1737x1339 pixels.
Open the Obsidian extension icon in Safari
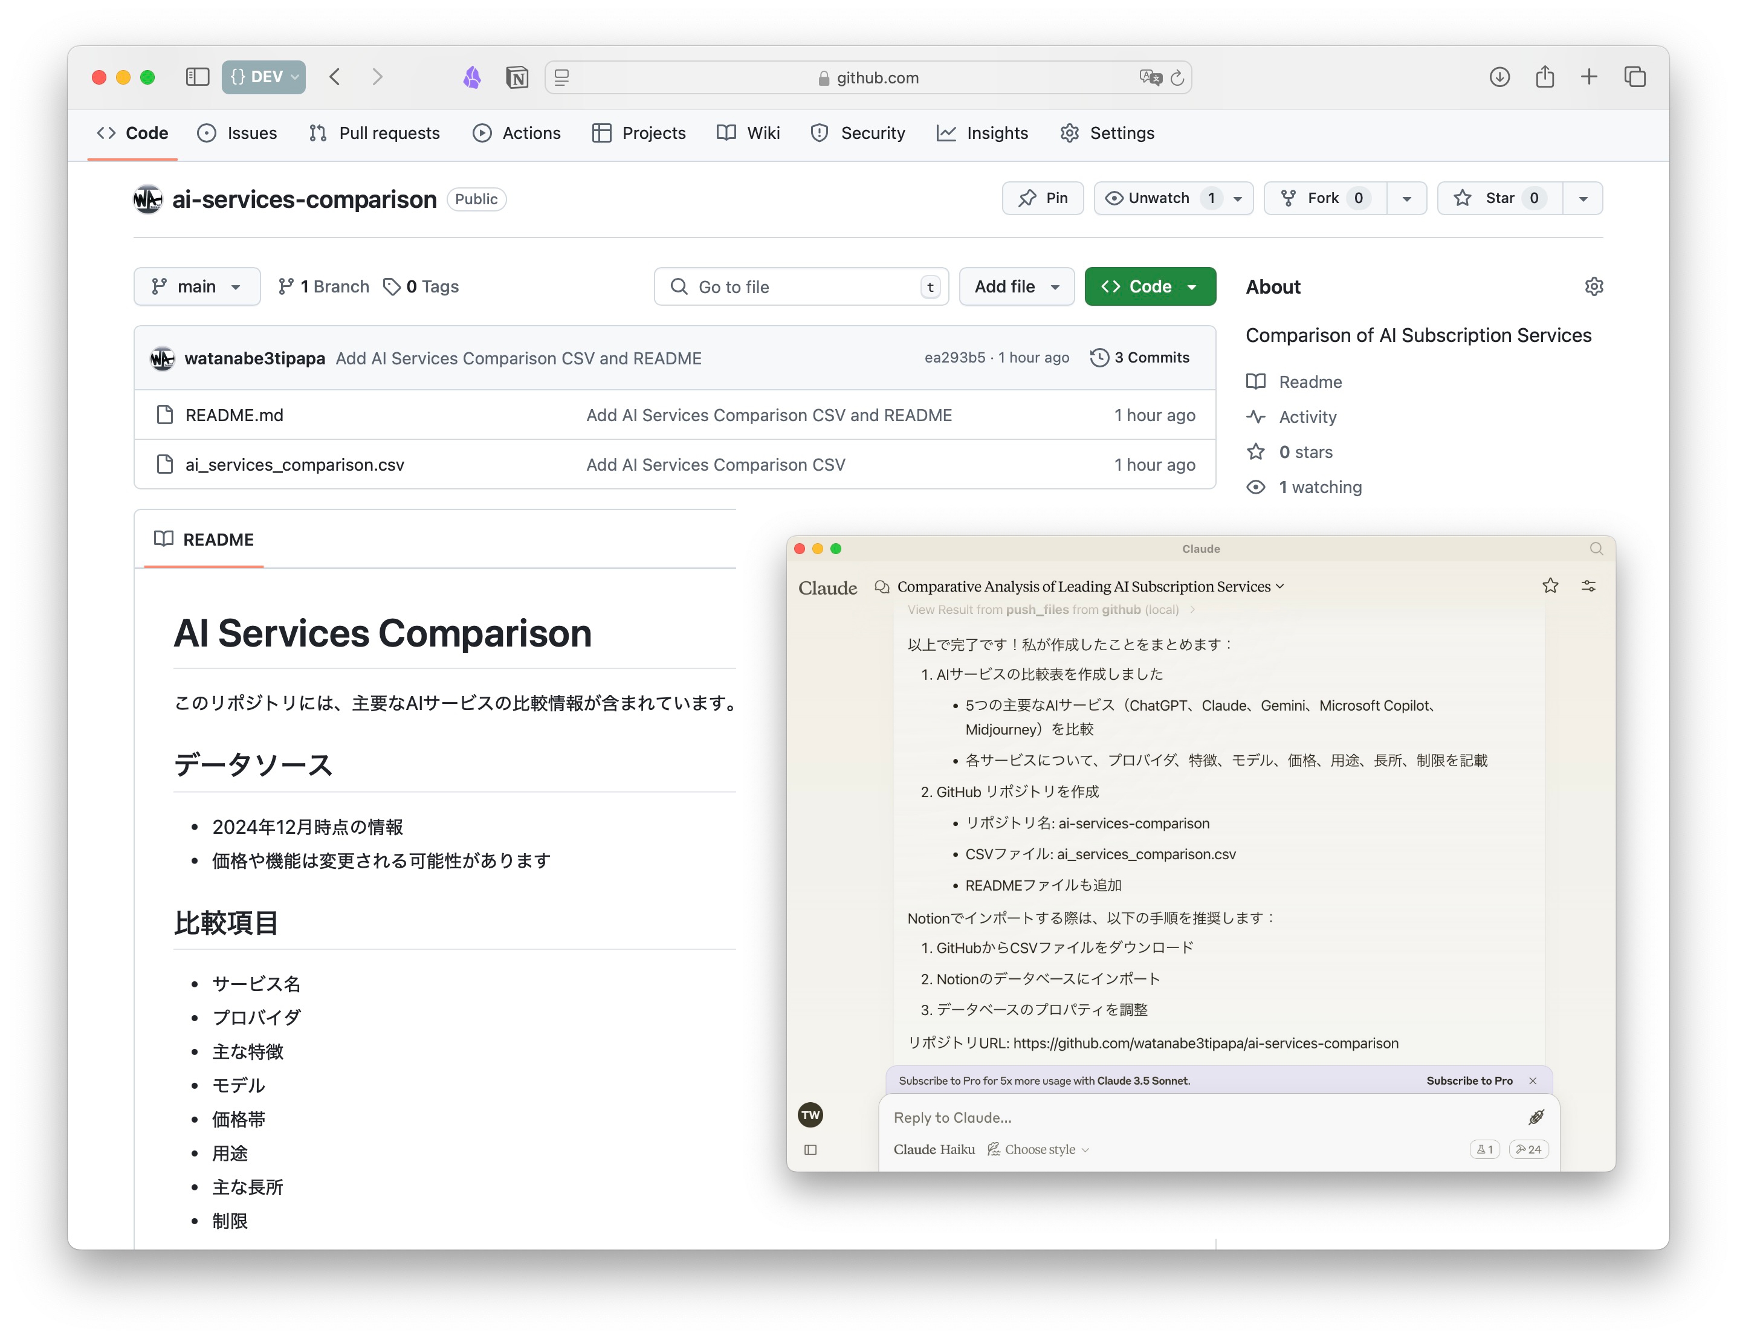click(473, 77)
